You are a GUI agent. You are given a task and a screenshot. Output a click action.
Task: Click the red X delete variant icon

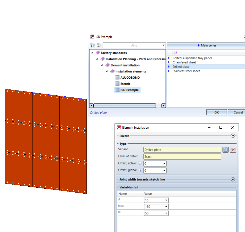point(233,150)
